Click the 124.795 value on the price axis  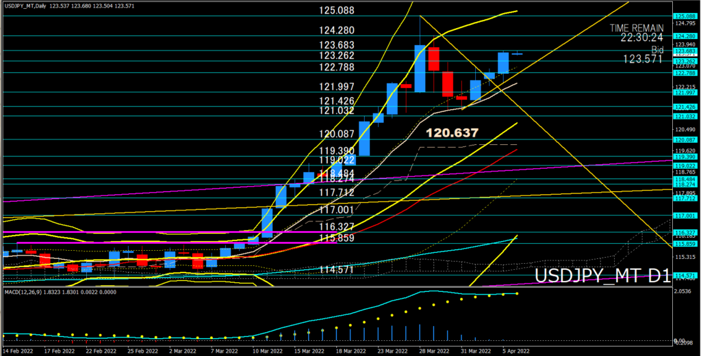(685, 23)
